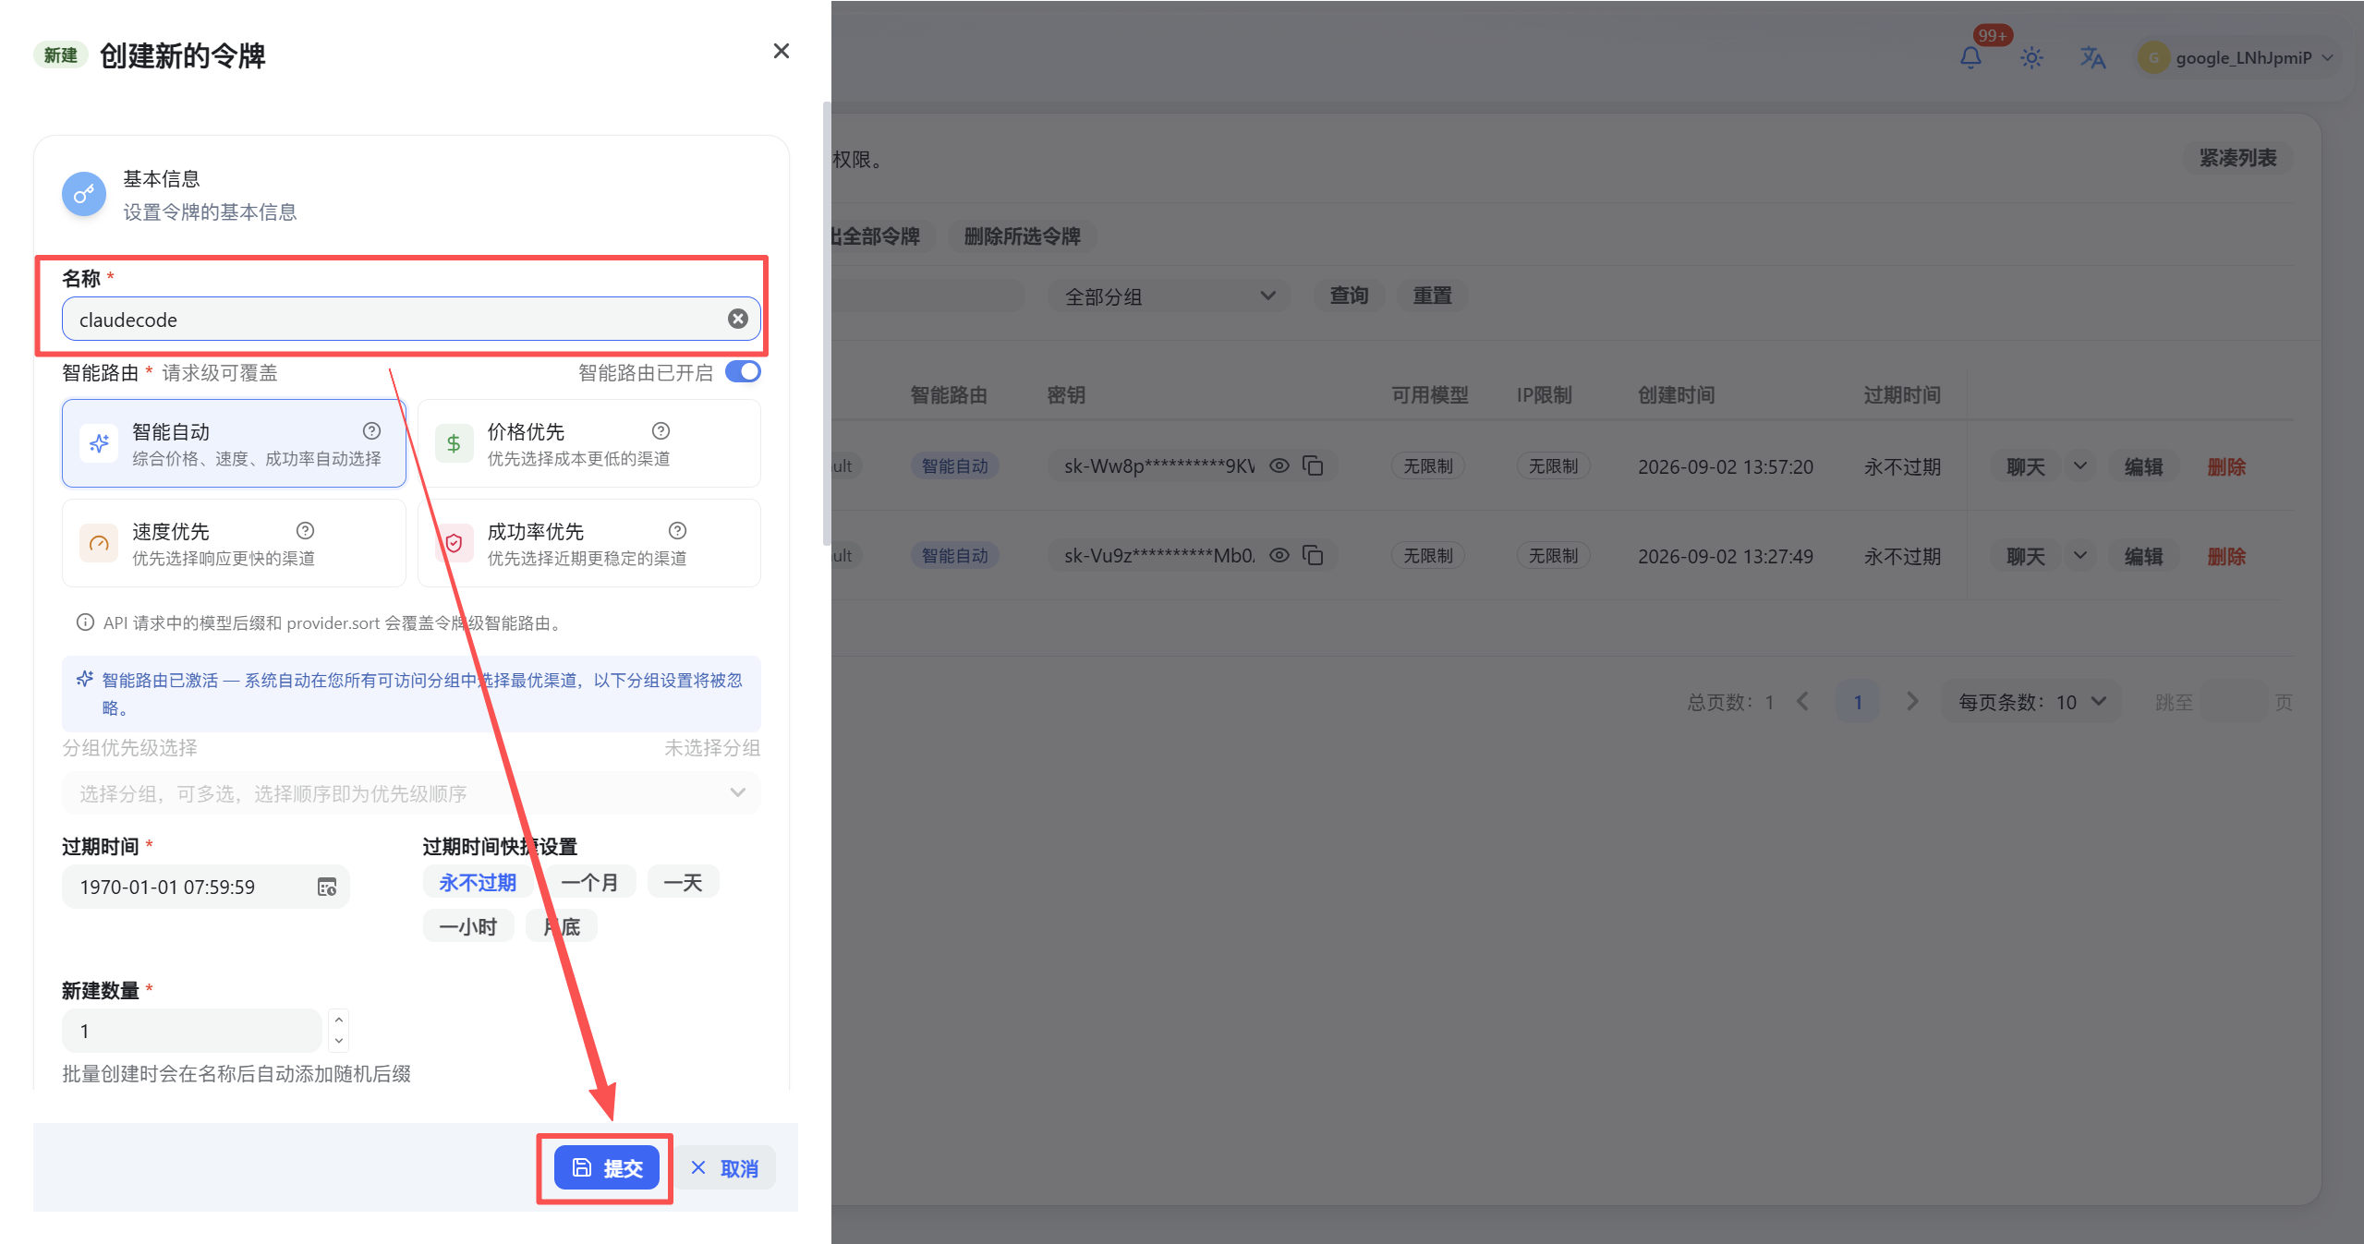Open 聊天 for the sk-Ww8p token
The height and width of the screenshot is (1244, 2364).
2026,466
